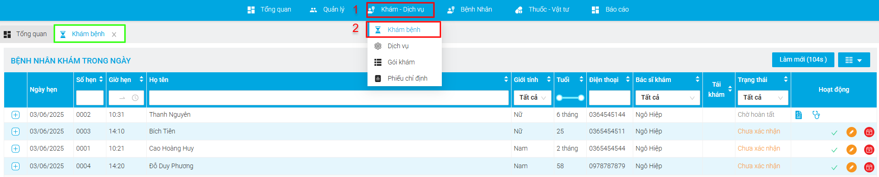Confirm appointment checkmark for Đỗ Duy Phương
The width and height of the screenshot is (879, 177).
click(x=834, y=167)
